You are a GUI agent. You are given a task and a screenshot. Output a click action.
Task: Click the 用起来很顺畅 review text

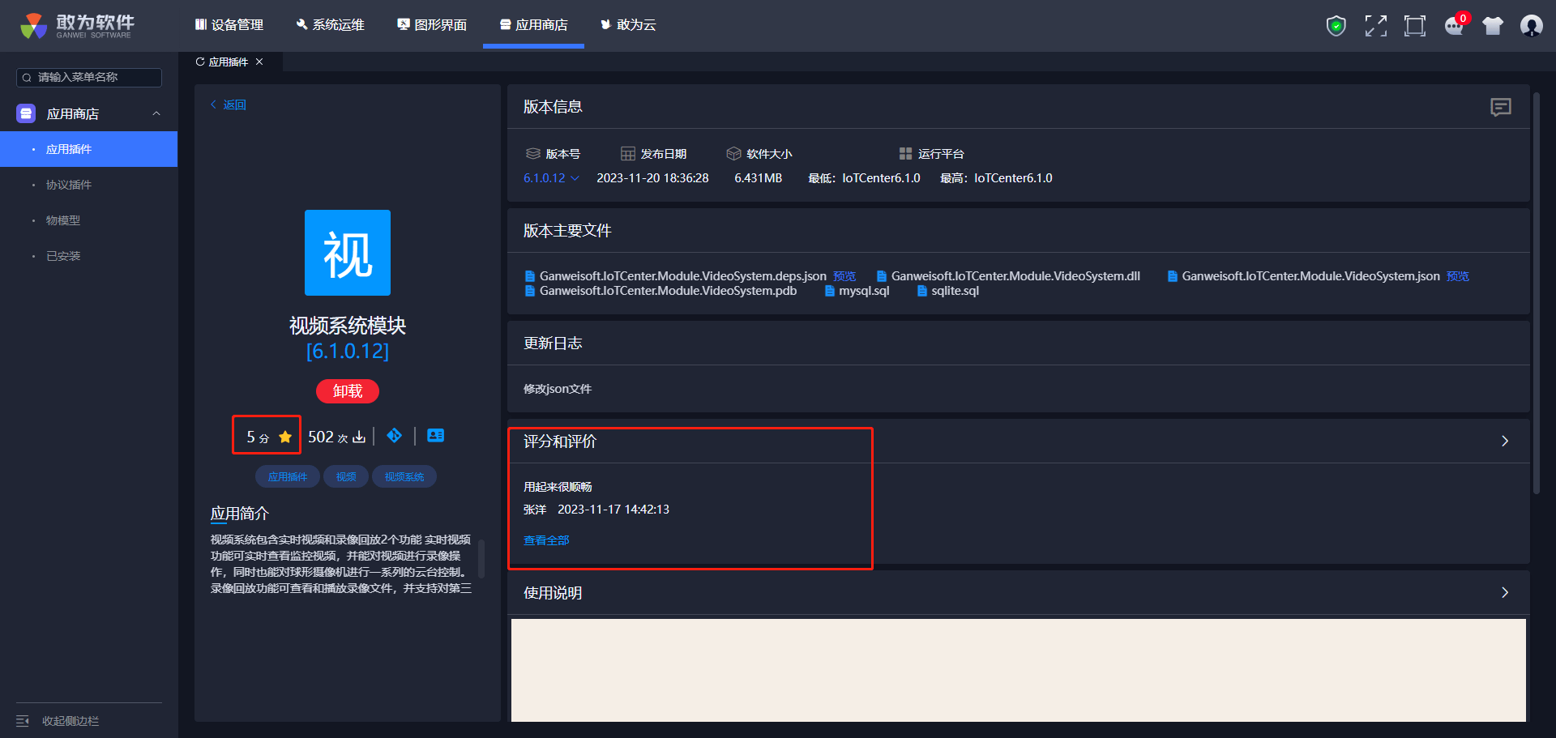(x=558, y=487)
